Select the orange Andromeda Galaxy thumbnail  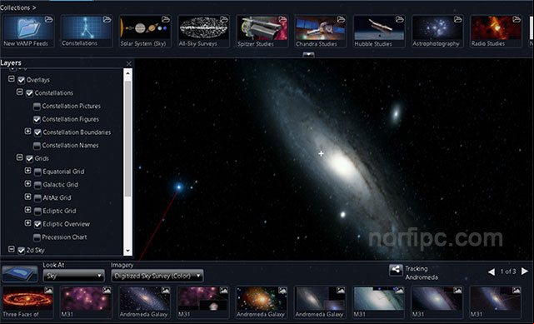pos(262,302)
